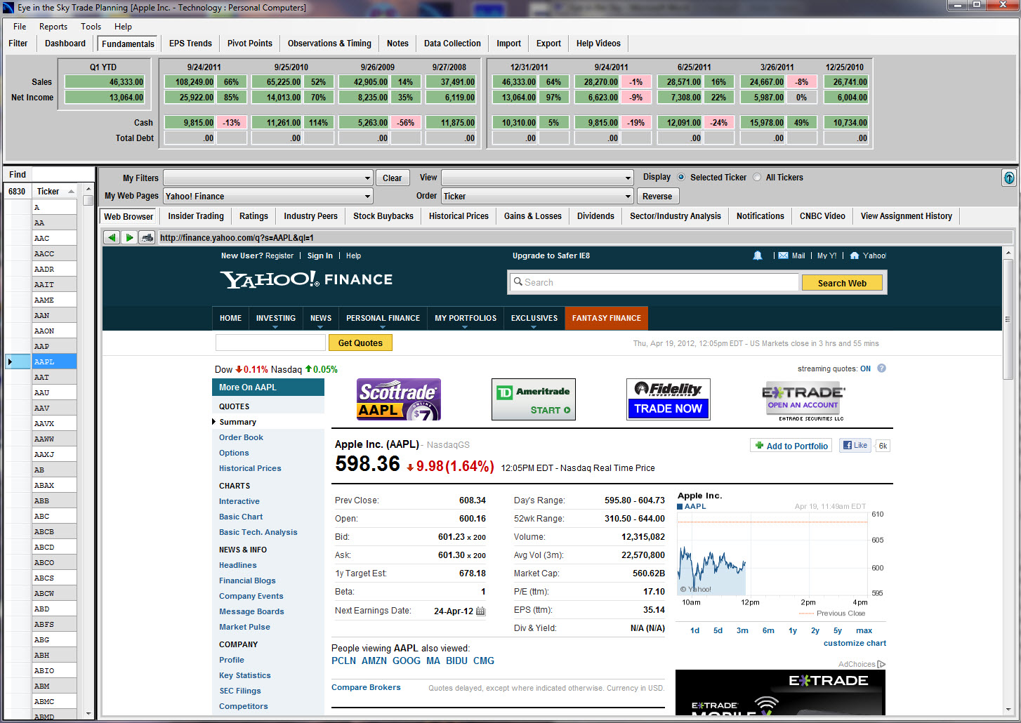
Task: Open the Reports menu
Action: click(x=53, y=27)
